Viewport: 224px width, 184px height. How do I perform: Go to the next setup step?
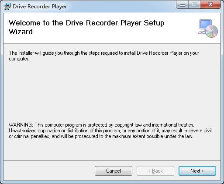[x=197, y=171]
